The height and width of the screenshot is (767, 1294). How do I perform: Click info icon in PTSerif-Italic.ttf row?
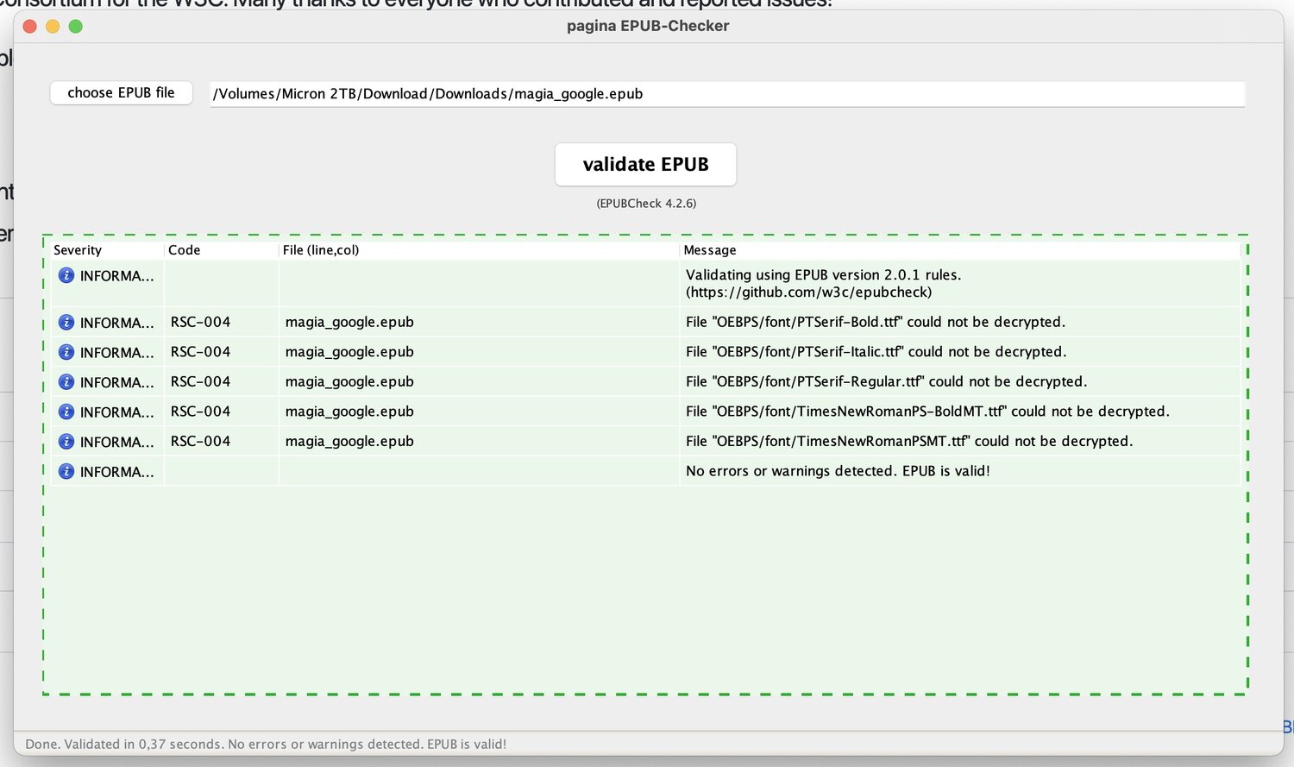[x=66, y=352]
